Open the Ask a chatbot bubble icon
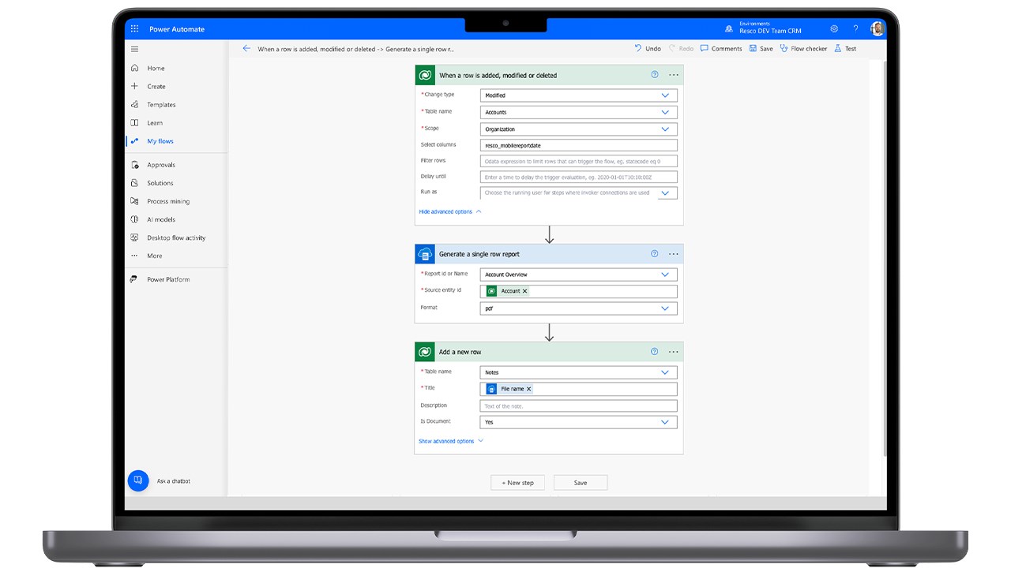Screen dimensions: 1011x568 [138, 480]
